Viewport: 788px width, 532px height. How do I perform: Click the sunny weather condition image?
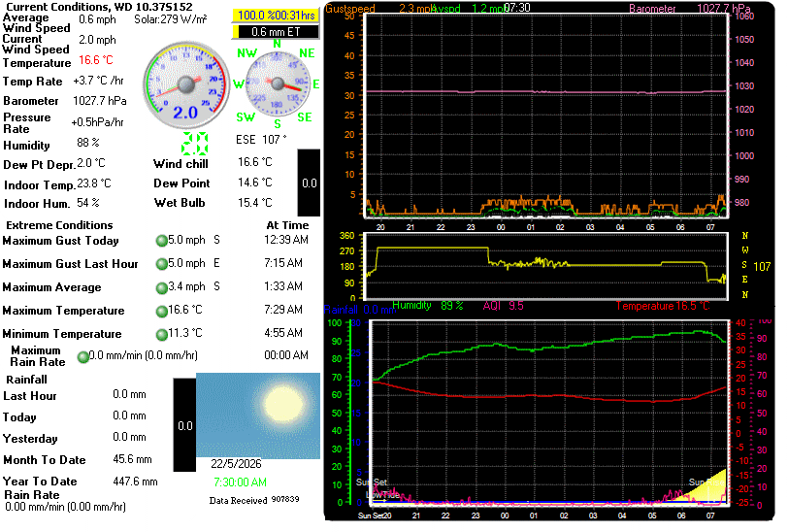pos(258,416)
